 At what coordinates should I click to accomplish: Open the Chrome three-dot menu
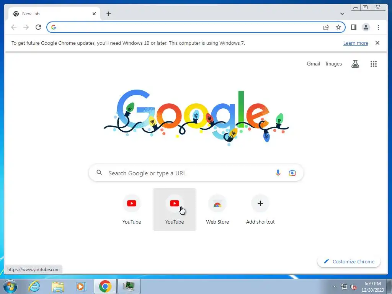378,27
